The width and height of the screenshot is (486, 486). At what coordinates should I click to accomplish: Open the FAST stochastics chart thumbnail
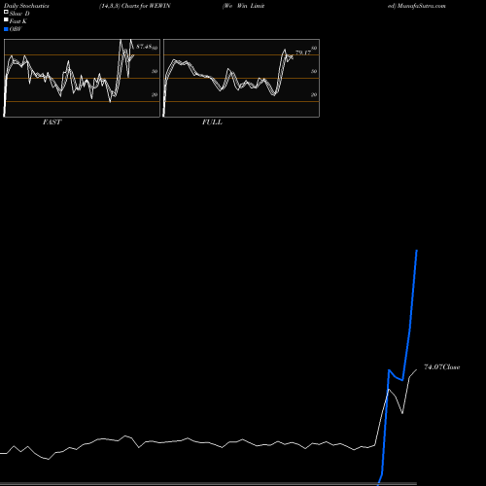pos(82,78)
